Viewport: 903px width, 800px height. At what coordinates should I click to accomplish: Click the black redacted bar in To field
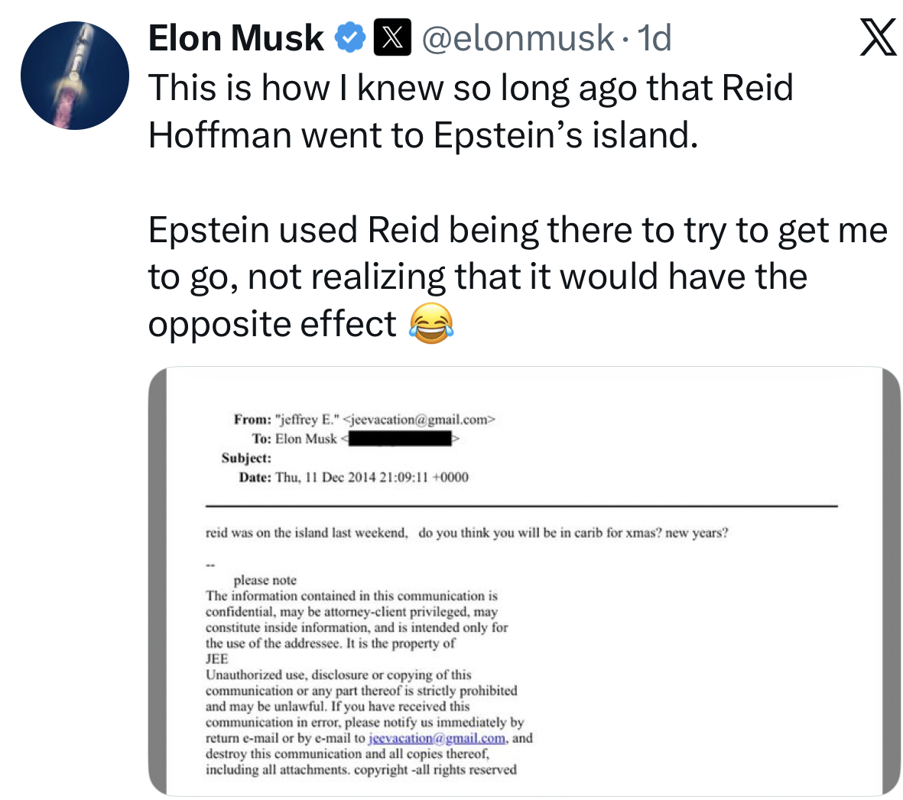(400, 439)
